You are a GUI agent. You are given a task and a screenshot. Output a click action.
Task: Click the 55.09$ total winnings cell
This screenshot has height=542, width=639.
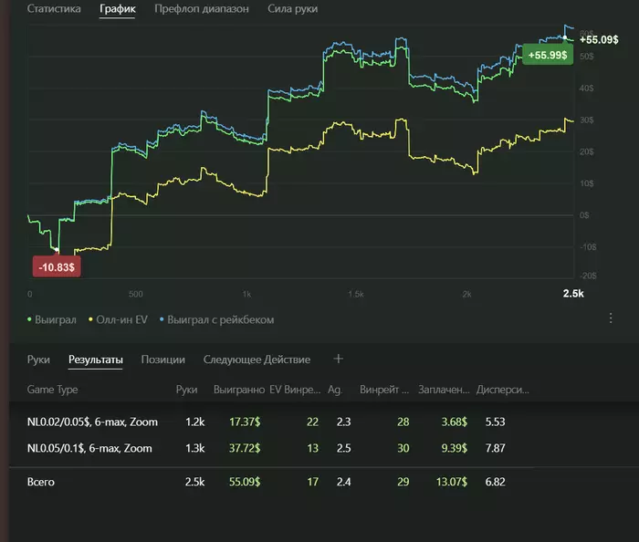click(x=245, y=482)
